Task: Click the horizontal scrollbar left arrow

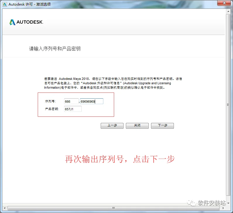Action: click(5, 208)
